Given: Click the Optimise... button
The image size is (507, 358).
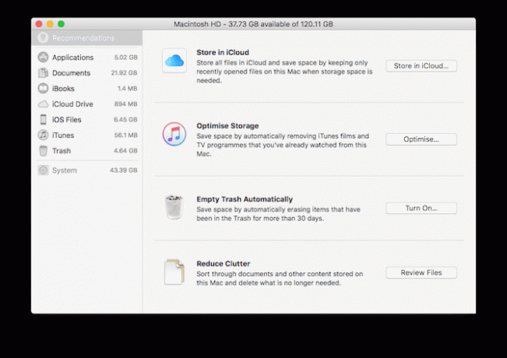Looking at the screenshot, I should tap(421, 139).
